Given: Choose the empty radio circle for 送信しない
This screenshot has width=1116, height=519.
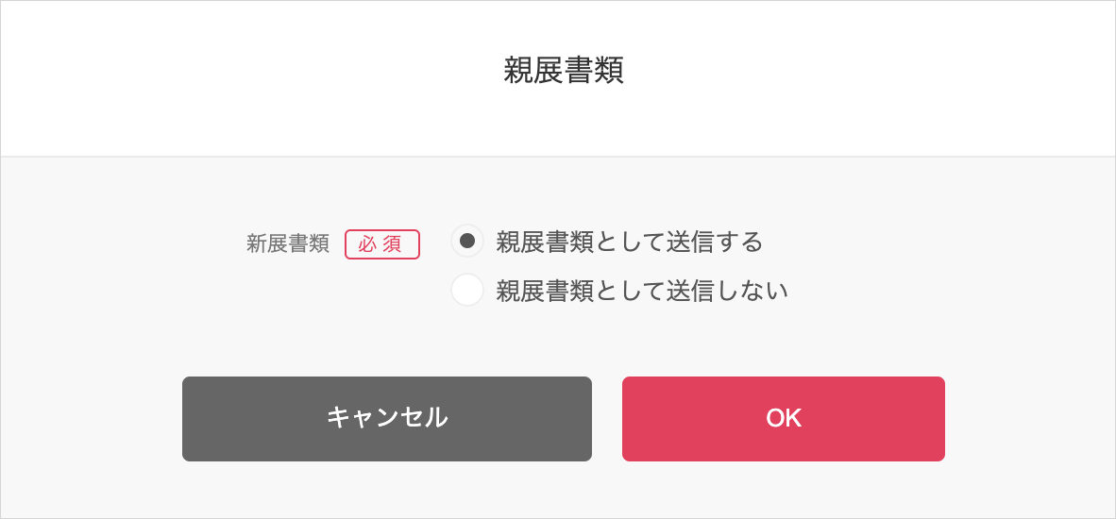Looking at the screenshot, I should (467, 290).
